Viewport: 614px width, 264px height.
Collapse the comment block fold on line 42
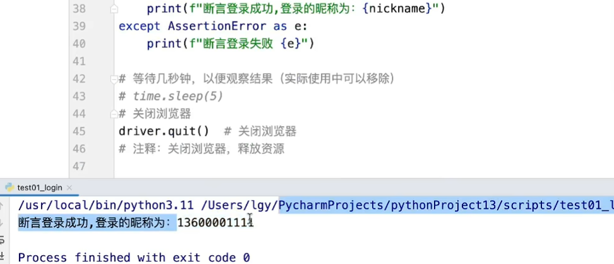pyautogui.click(x=114, y=80)
